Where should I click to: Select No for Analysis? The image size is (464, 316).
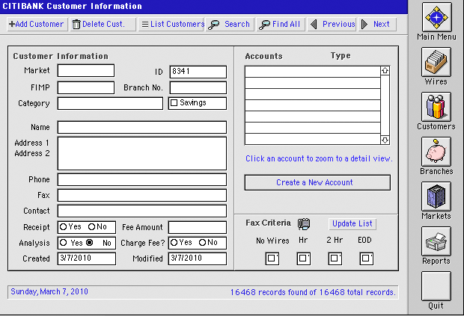tap(89, 243)
